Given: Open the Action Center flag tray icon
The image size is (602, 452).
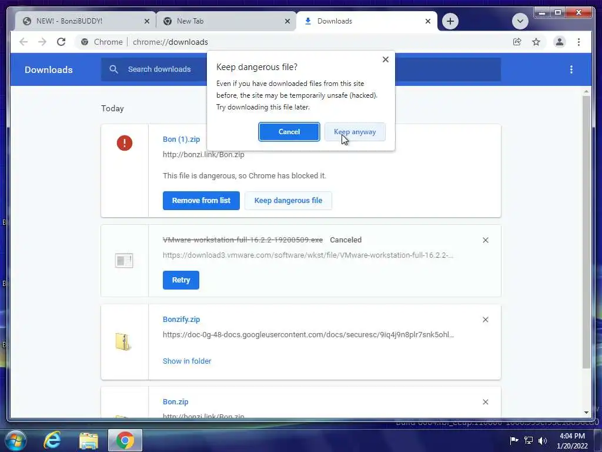Looking at the screenshot, I should [x=514, y=440].
